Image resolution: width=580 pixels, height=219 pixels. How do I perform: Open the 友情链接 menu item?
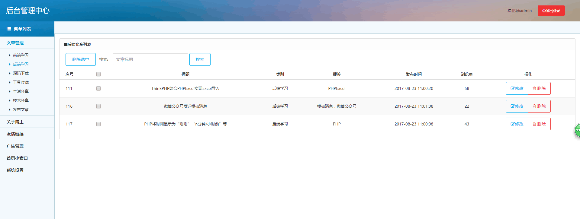click(x=15, y=134)
